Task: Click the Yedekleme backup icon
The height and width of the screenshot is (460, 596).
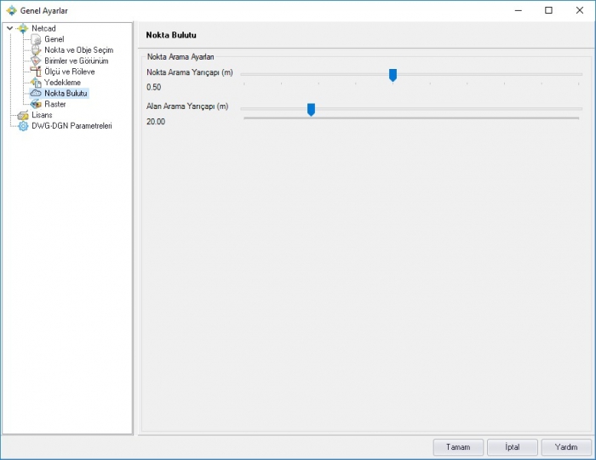Action: pos(36,83)
